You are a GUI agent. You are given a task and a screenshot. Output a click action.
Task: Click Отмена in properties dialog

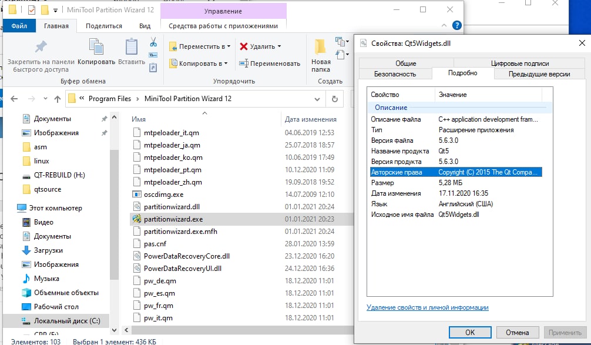tap(517, 332)
